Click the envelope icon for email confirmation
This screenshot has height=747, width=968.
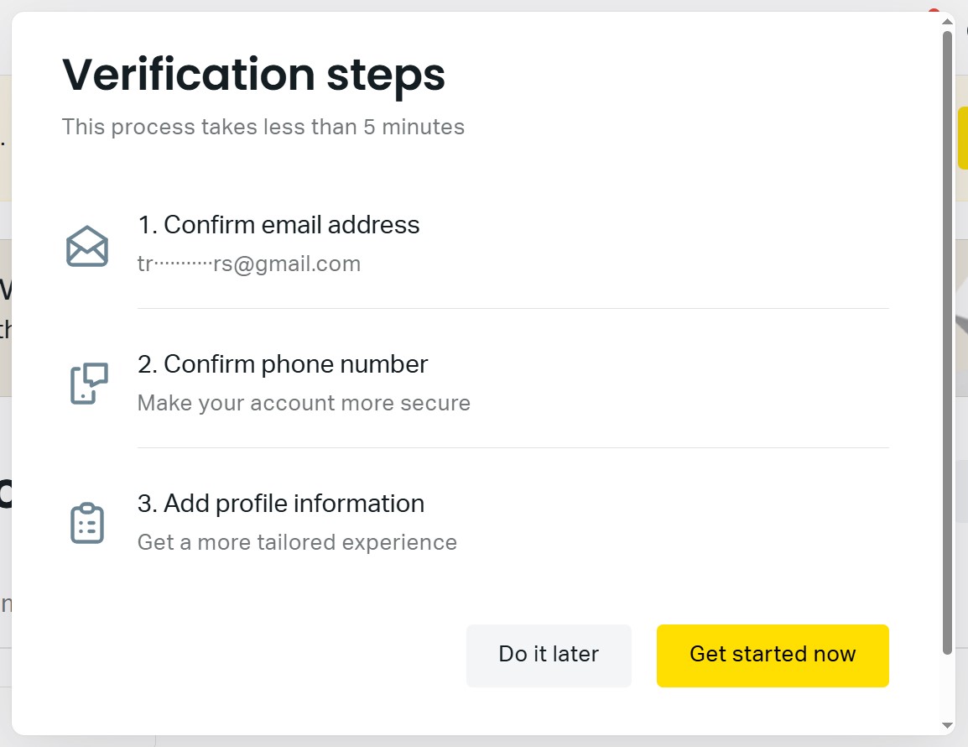87,246
